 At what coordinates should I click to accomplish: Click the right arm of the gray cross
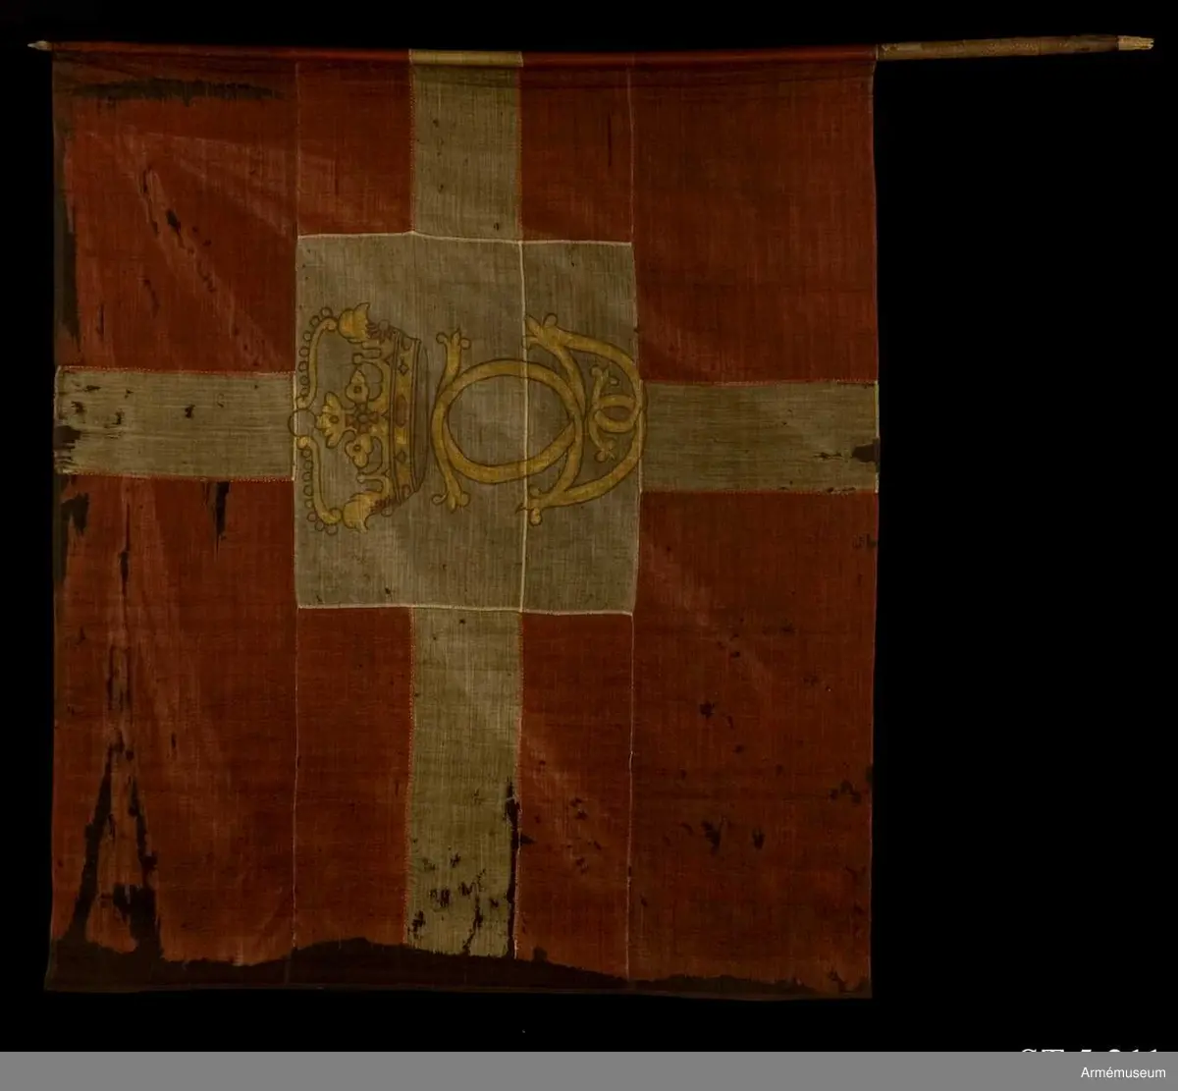coord(761,435)
